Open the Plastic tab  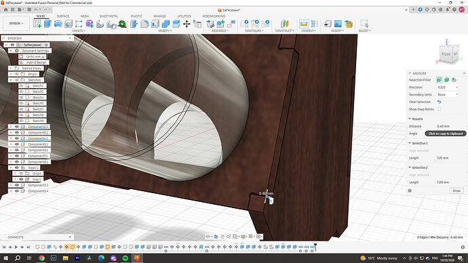tap(136, 16)
